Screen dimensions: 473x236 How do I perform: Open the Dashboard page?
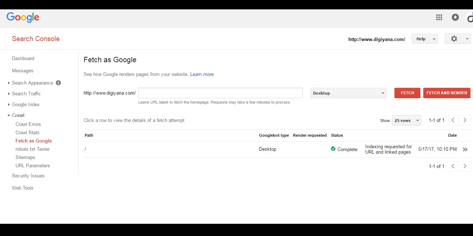tap(23, 58)
